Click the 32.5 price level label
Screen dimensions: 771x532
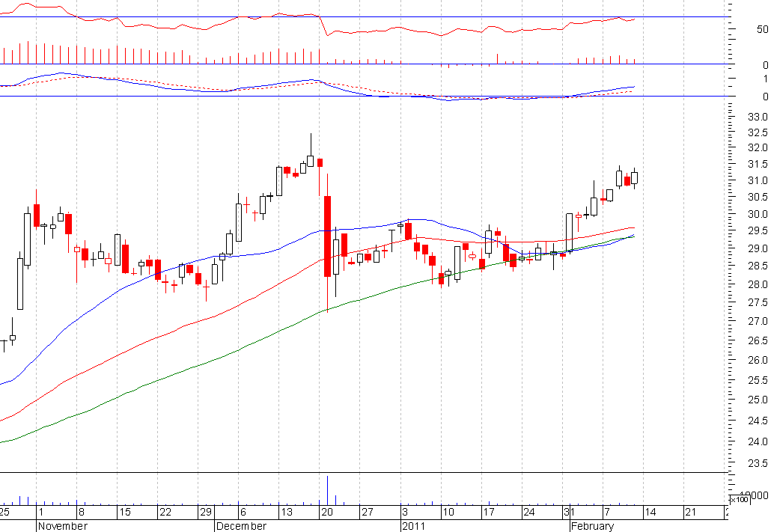point(758,132)
